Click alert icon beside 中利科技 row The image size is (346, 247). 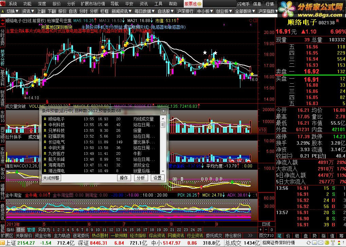click(45, 125)
